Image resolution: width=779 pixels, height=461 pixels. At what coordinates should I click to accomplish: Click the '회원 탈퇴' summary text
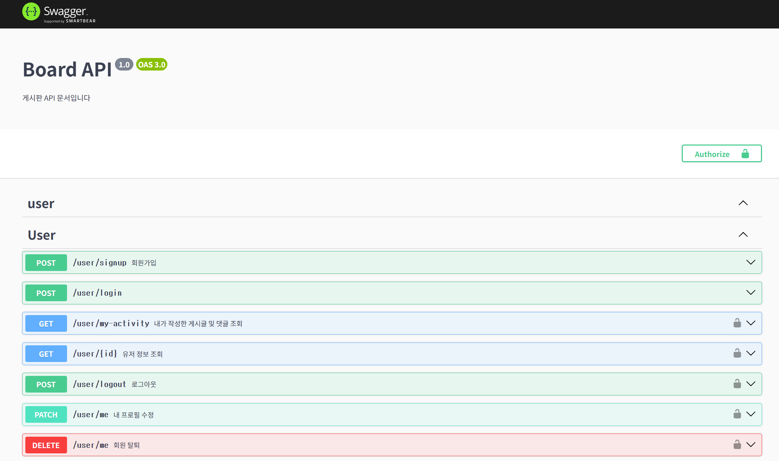126,445
